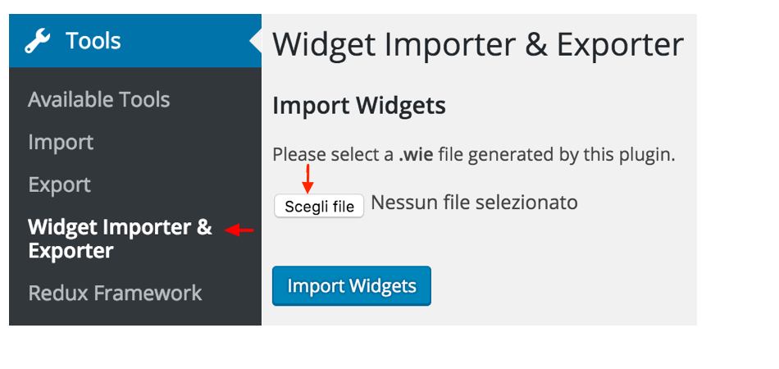Screen dimensions: 779x369
Task: Click the white pointer triangle on Tools header
Action: click(x=255, y=41)
